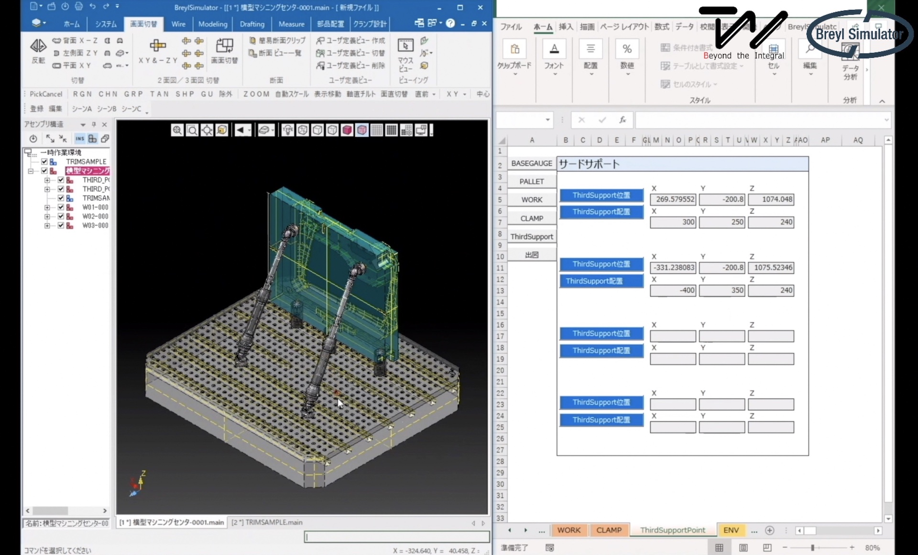Toggle the W03-000 part checkbox
Image resolution: width=918 pixels, height=555 pixels.
(61, 225)
